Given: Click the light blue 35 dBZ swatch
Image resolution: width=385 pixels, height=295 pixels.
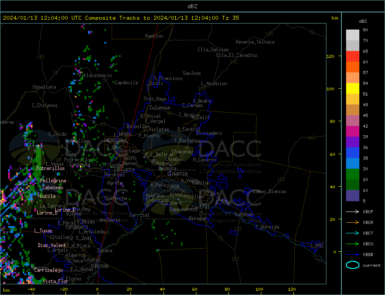Looking at the screenshot, I should pyautogui.click(x=352, y=163).
